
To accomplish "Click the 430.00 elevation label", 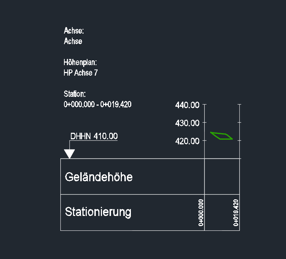I will click(187, 123).
